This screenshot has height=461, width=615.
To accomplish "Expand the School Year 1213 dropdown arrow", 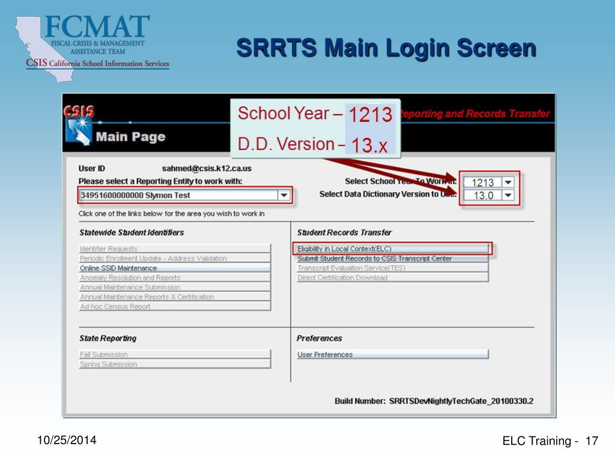I will [508, 182].
